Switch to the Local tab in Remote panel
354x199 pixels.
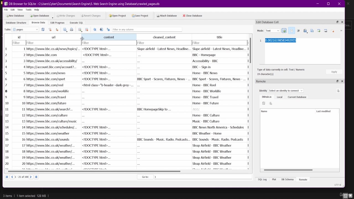coord(279,97)
